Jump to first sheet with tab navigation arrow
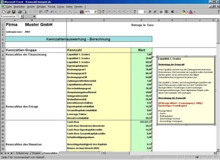 point(2,153)
